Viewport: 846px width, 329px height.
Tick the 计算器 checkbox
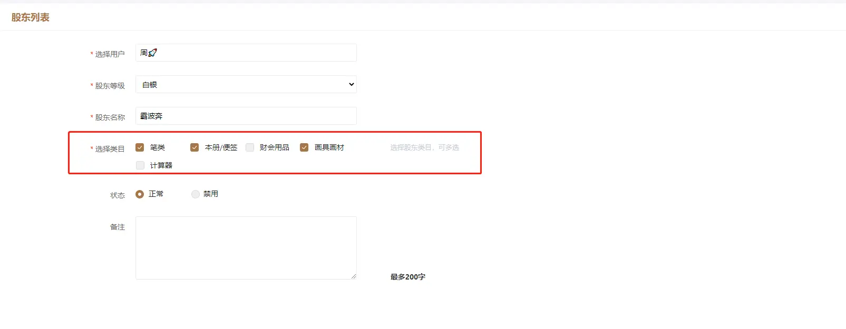(140, 165)
